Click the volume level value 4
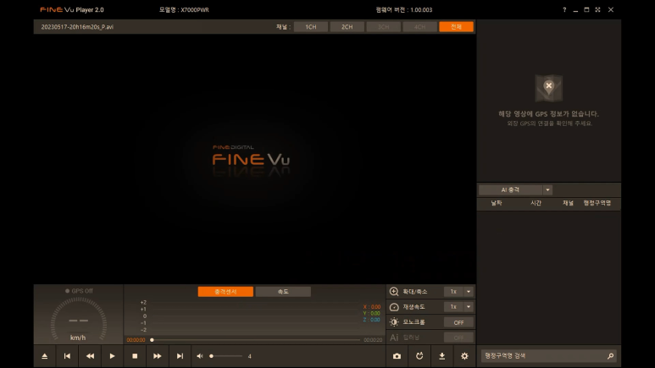The height and width of the screenshot is (368, 655). (249, 356)
